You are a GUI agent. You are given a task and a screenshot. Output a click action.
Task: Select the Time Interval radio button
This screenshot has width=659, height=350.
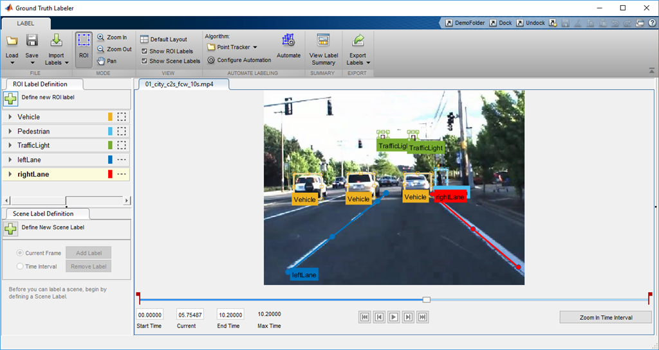20,266
